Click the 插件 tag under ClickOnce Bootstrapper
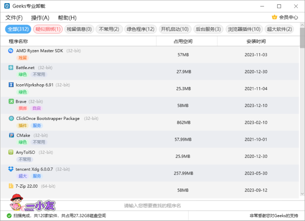 (23, 125)
